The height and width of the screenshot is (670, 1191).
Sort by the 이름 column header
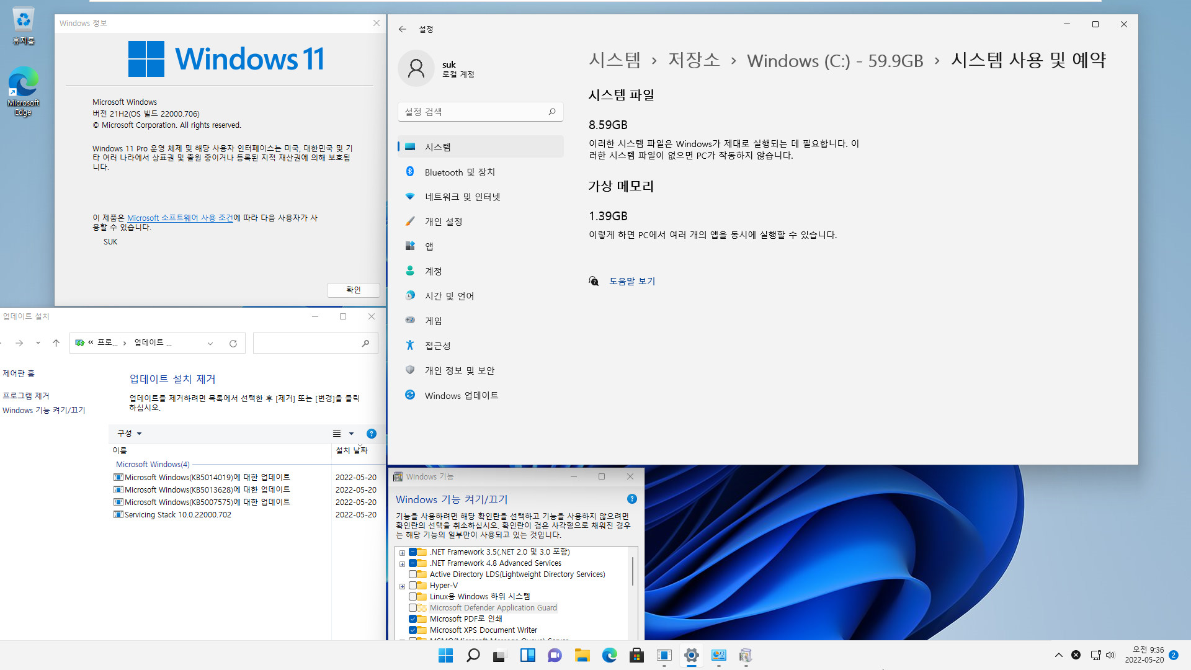220,450
